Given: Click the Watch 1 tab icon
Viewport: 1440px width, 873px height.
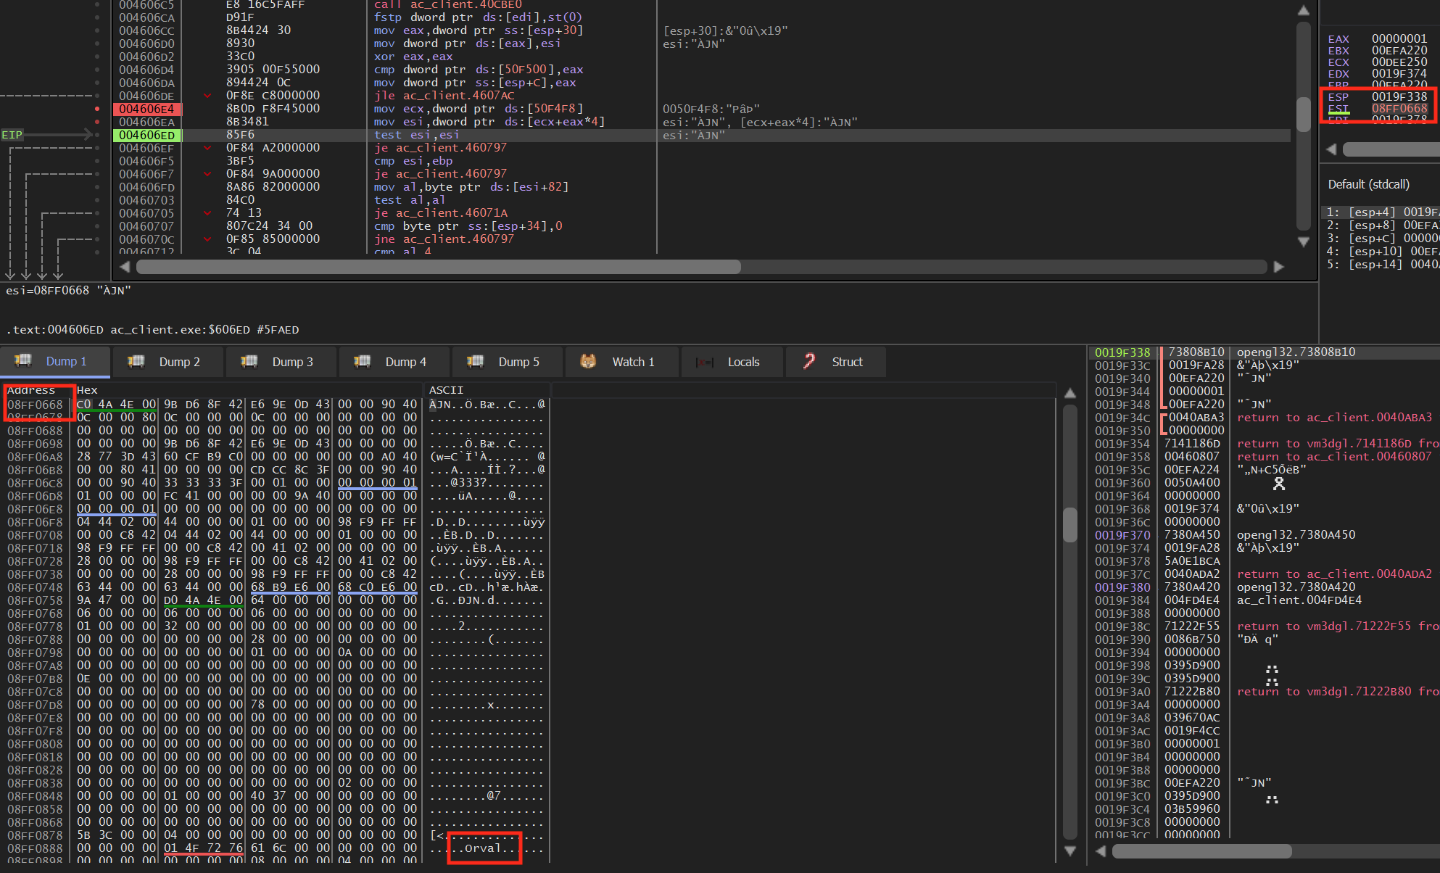Looking at the screenshot, I should pyautogui.click(x=588, y=360).
